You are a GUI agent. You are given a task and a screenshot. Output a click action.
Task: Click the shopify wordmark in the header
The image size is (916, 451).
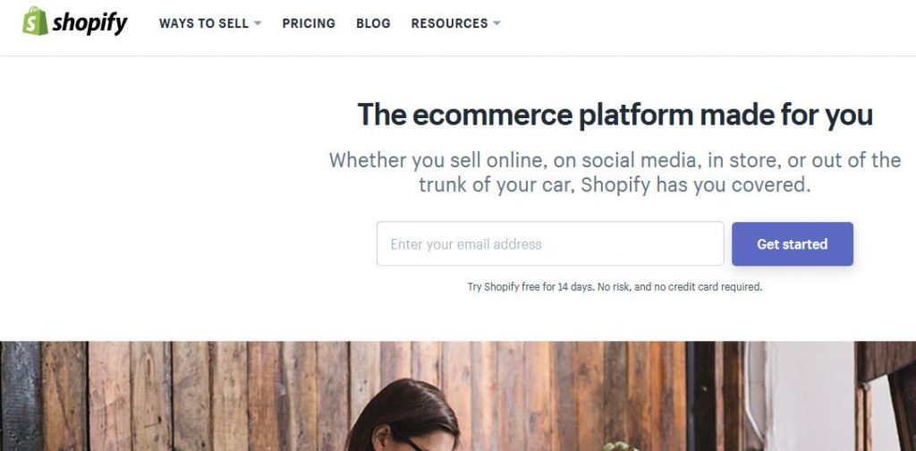click(x=89, y=23)
